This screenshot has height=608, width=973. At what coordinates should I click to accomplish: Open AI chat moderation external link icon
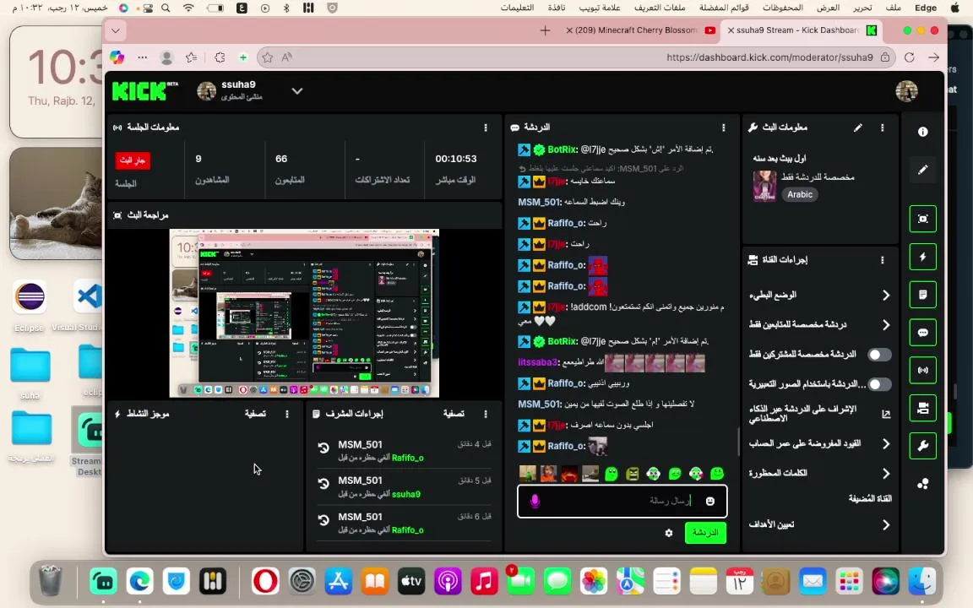pos(886,414)
